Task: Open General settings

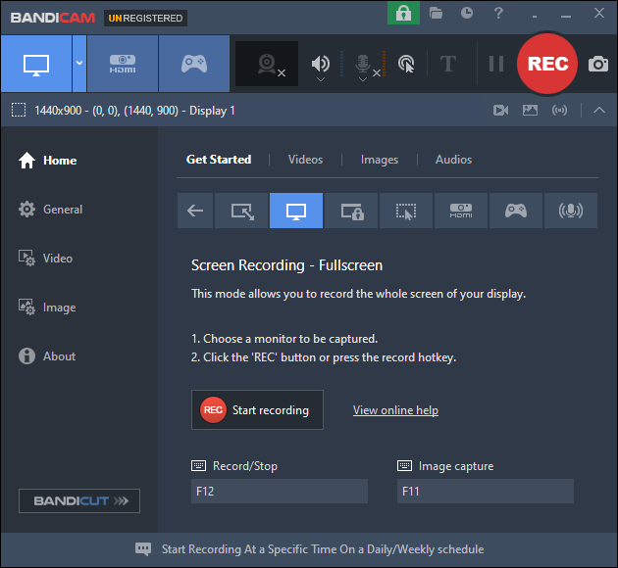Action: (x=50, y=210)
